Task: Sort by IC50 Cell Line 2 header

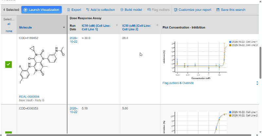Action: coord(136,28)
